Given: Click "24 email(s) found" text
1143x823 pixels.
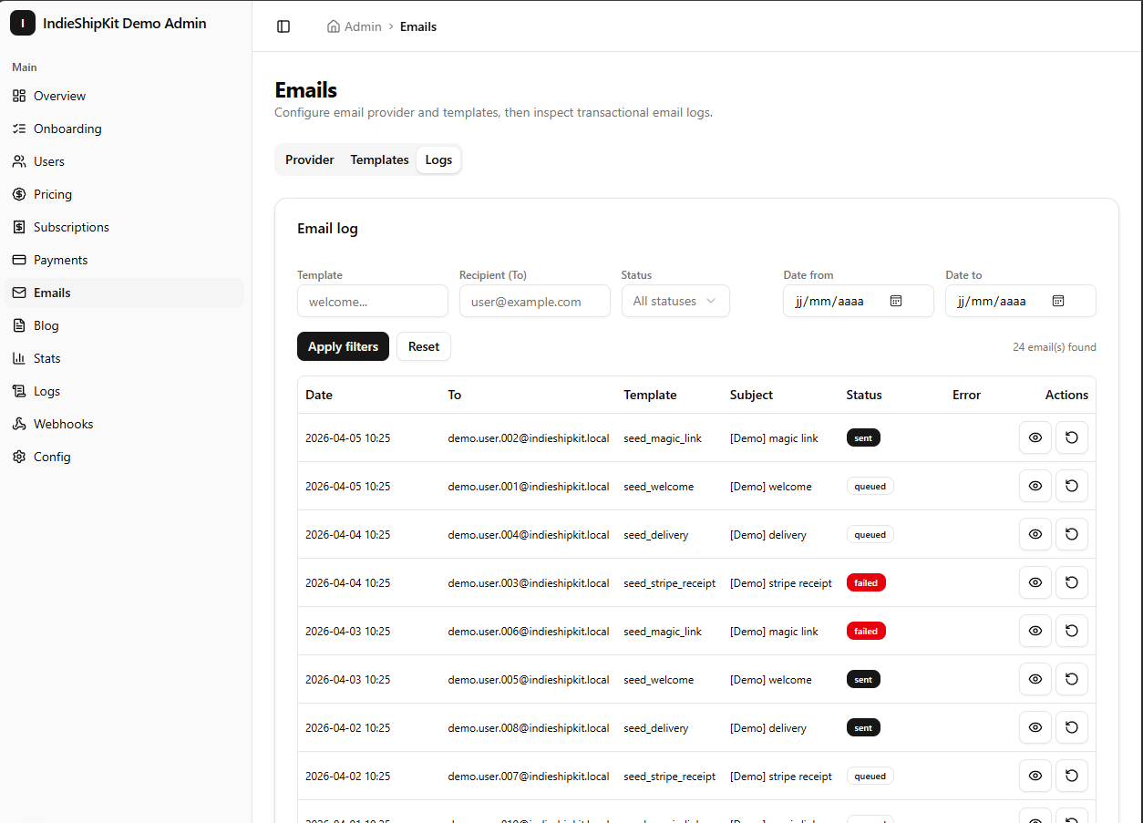Looking at the screenshot, I should [1055, 347].
